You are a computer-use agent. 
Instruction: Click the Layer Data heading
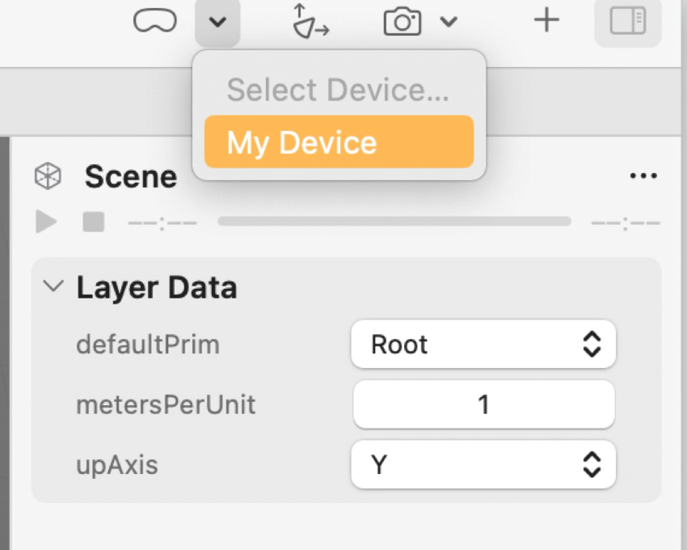[157, 287]
